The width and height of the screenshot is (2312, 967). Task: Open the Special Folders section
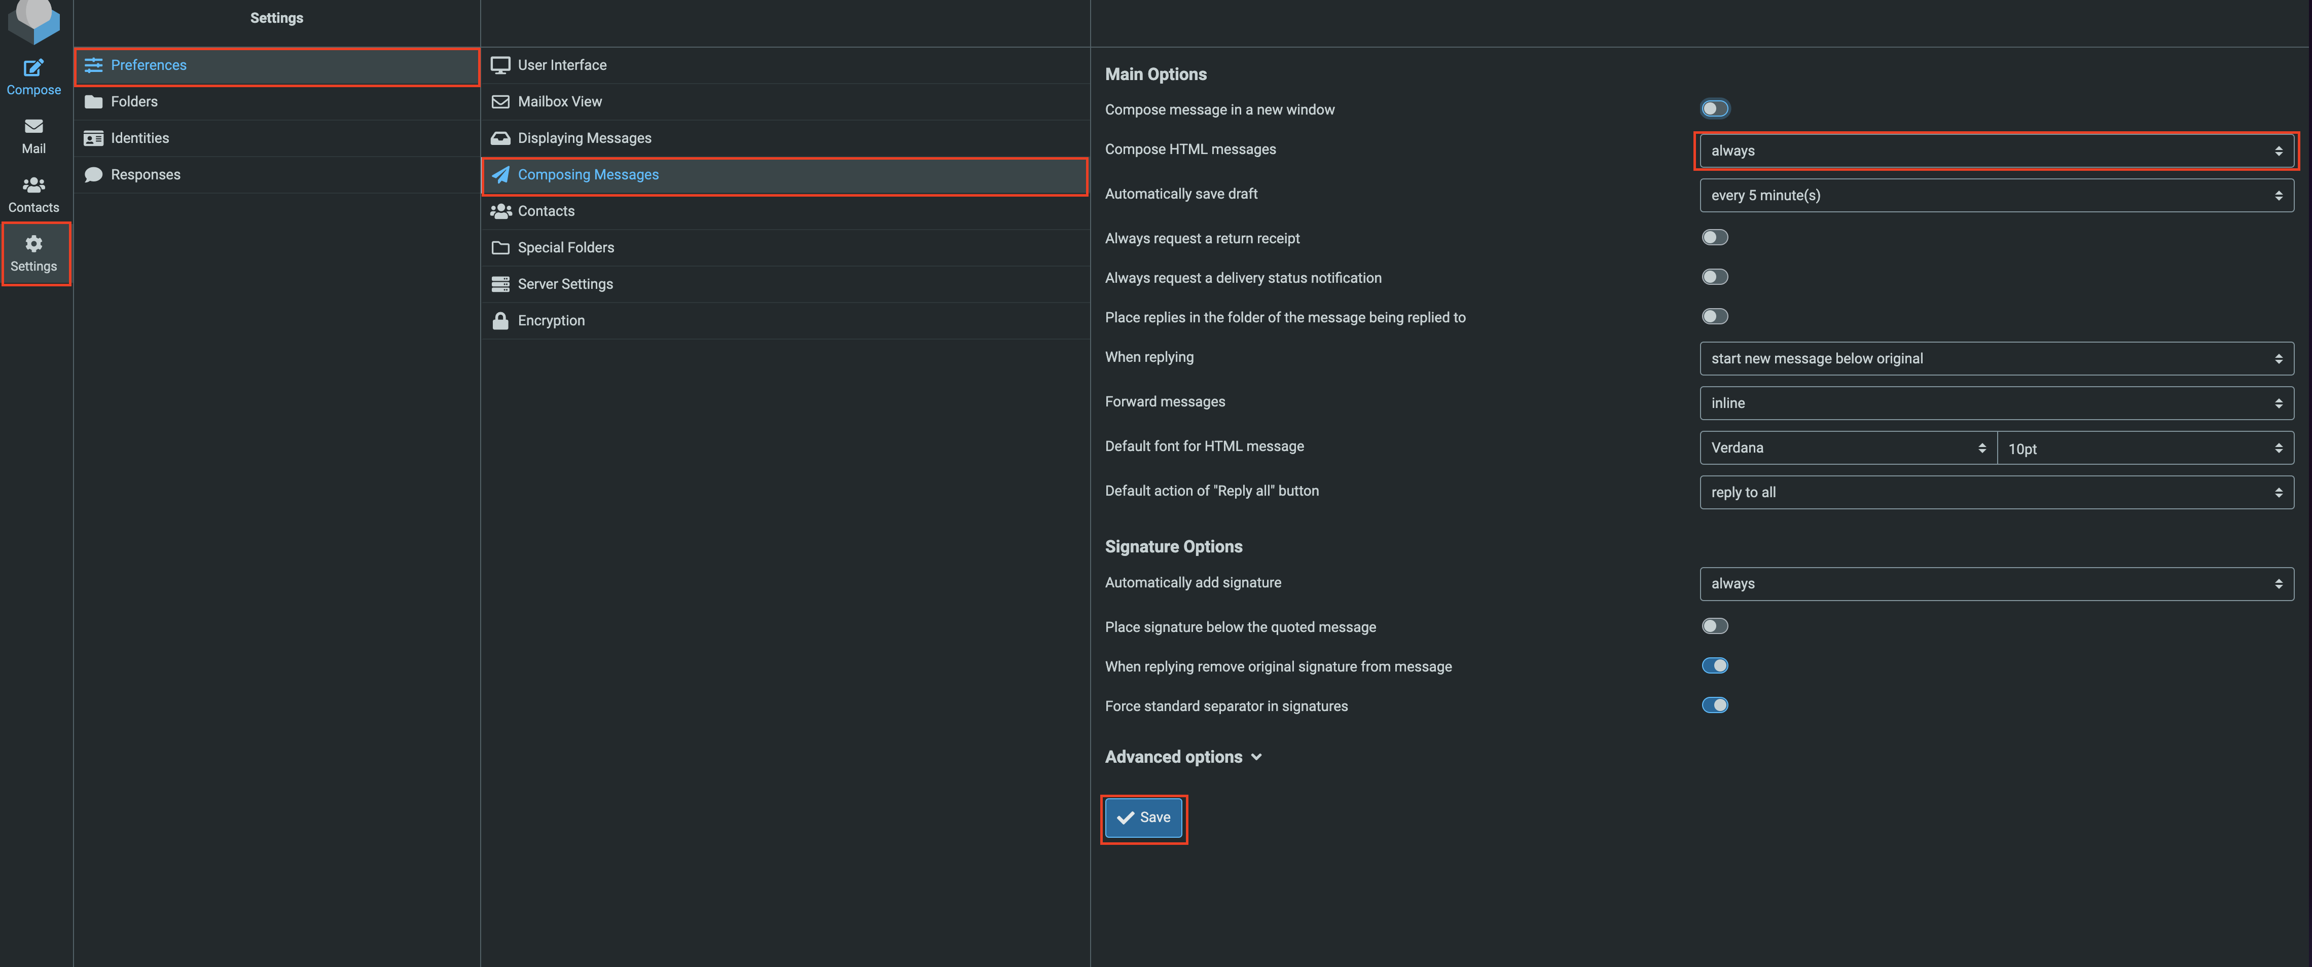coord(785,248)
